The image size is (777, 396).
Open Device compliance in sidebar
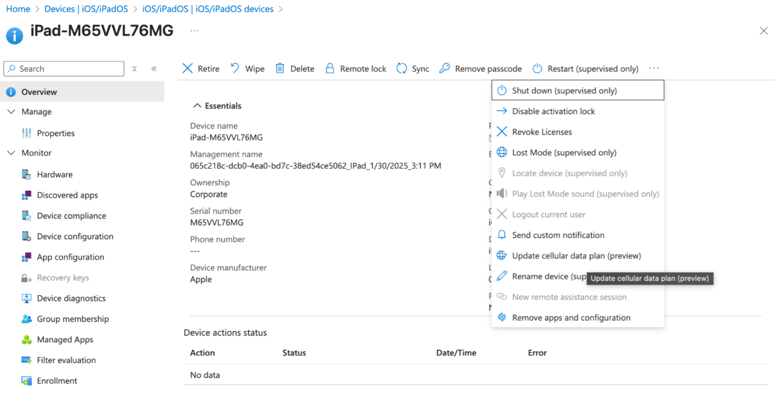(x=71, y=216)
